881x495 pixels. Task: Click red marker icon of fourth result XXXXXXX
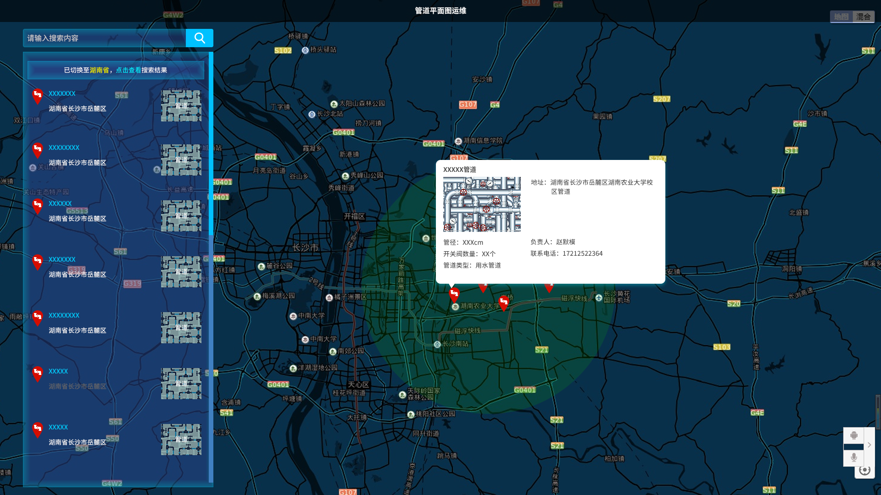coord(38,263)
